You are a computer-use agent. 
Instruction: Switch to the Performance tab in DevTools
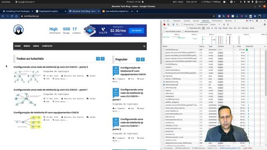coord(217,21)
